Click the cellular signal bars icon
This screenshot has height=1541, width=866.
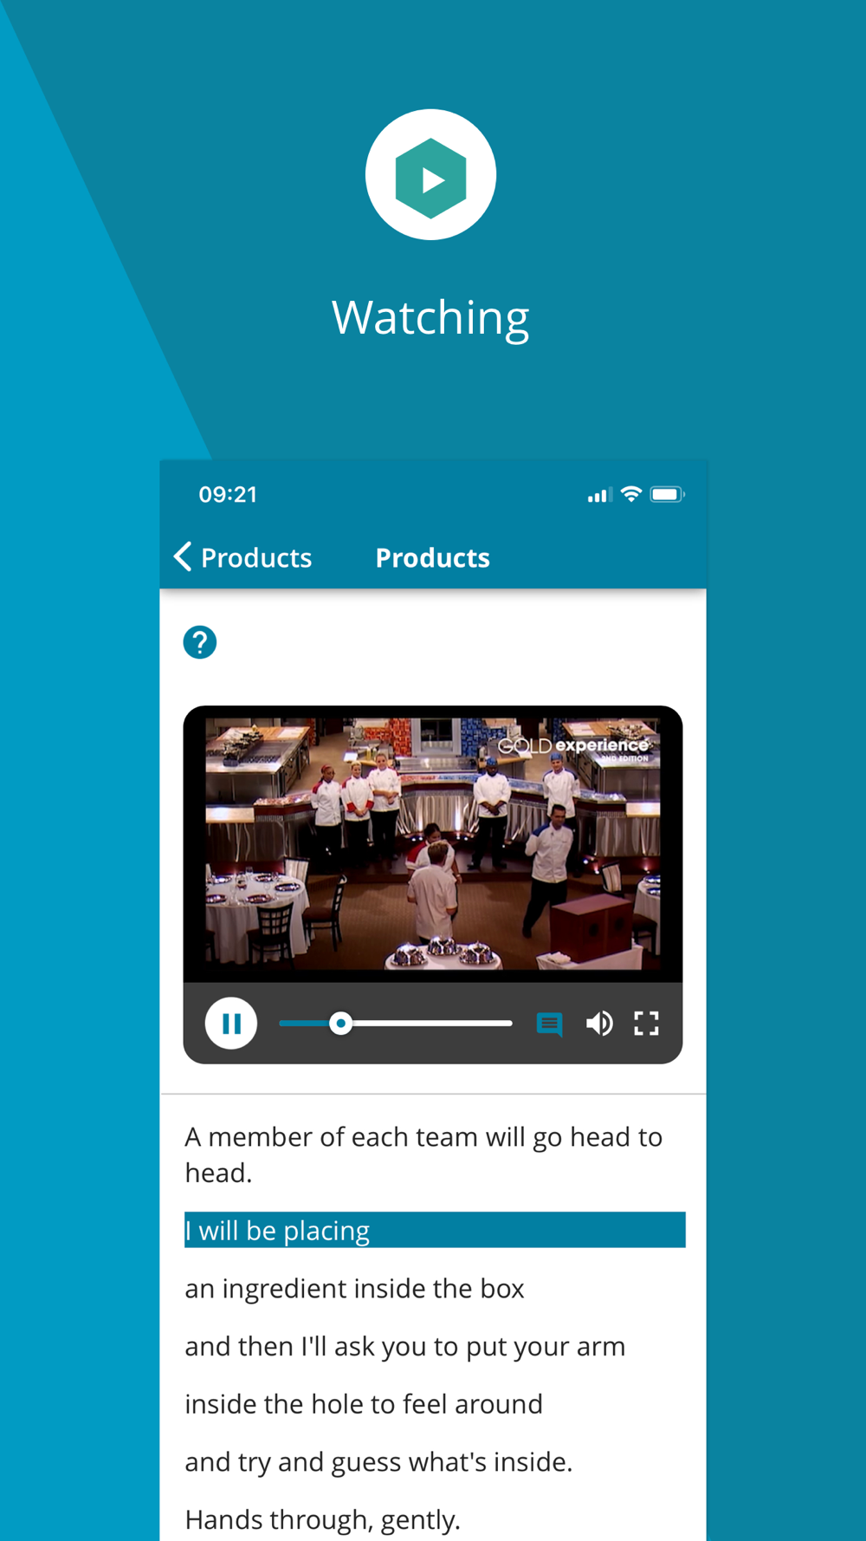[598, 495]
